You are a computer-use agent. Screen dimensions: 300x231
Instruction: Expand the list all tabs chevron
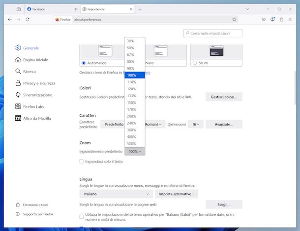tap(247, 9)
